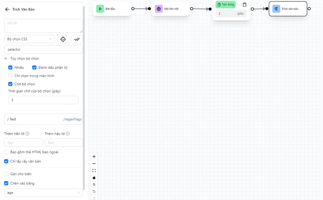This screenshot has height=200, width=323.
Task: Click the green play icon on Bắt đầu block
Action: [x=100, y=9]
